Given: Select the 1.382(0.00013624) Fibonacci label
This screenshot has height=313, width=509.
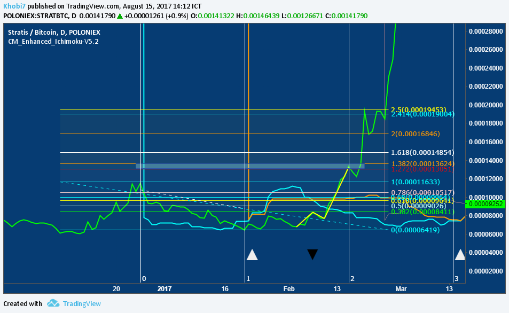Looking at the screenshot, I should pyautogui.click(x=422, y=163).
